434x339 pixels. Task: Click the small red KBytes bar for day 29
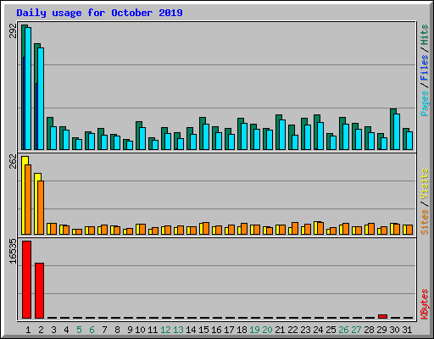[382, 316]
